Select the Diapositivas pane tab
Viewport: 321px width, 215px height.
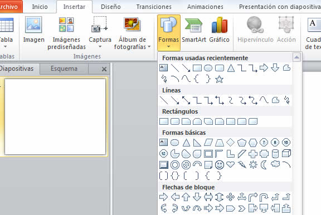(16, 69)
